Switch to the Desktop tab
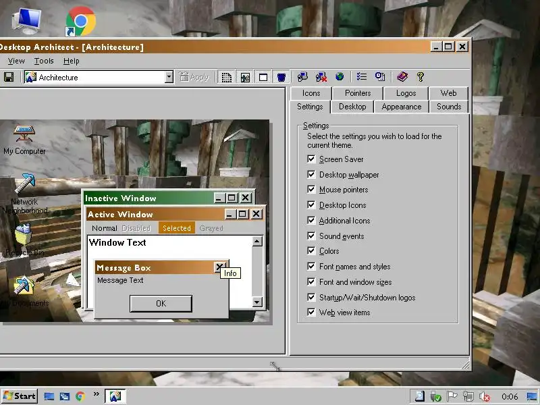The width and height of the screenshot is (540, 405). tap(352, 107)
